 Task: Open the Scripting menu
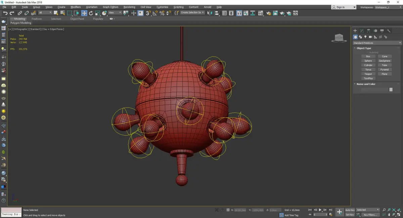click(x=178, y=7)
